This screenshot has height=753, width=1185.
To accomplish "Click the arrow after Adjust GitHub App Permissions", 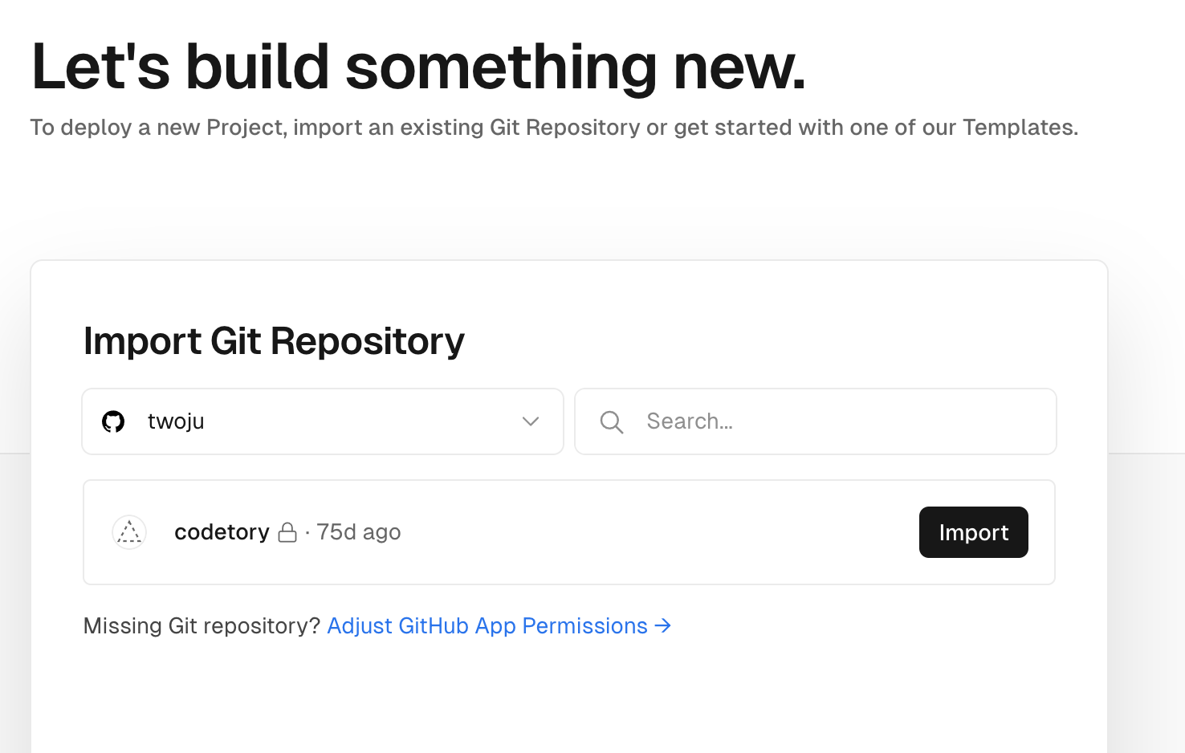I will click(662, 625).
